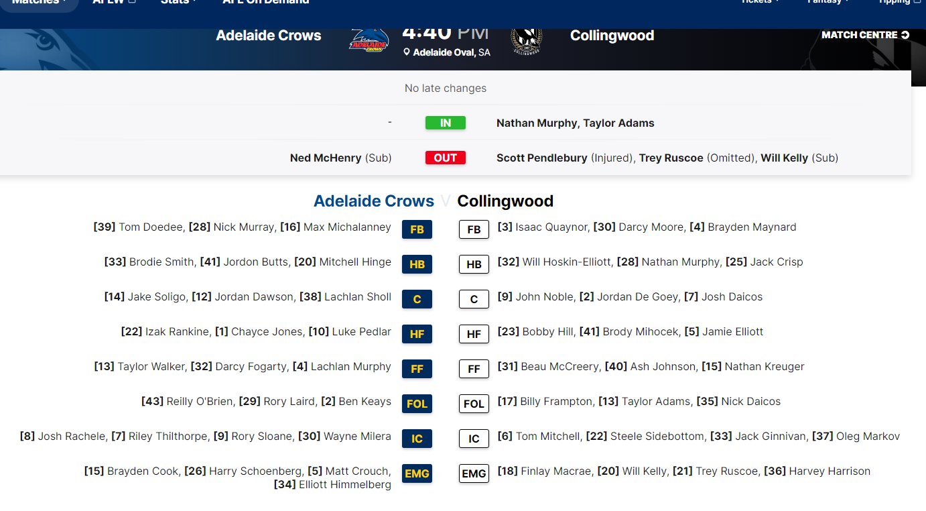Select player [36] Harvey Harrison
The width and height of the screenshot is (926, 511).
tap(817, 471)
